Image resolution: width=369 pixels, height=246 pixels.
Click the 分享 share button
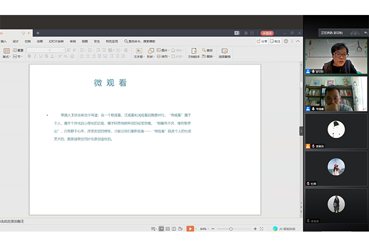coord(262,41)
